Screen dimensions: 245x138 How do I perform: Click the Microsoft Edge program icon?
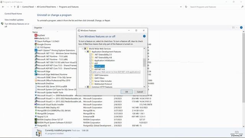(x=36, y=71)
